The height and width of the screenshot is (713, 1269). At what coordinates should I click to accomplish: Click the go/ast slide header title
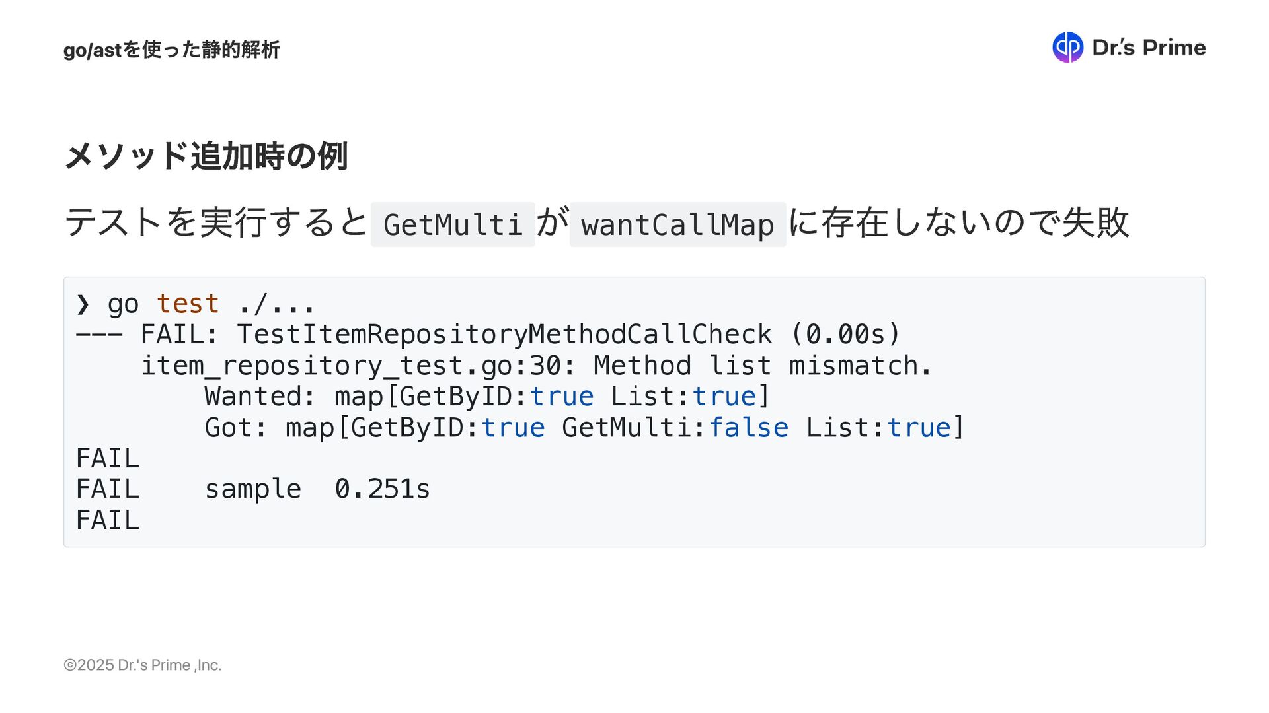(x=172, y=50)
